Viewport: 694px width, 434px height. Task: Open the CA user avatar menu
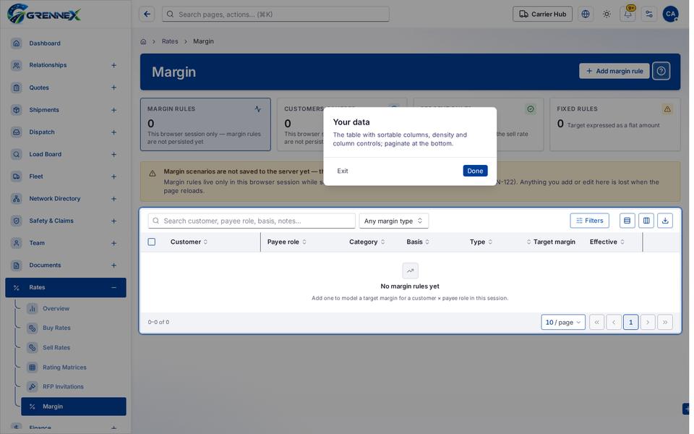click(671, 14)
